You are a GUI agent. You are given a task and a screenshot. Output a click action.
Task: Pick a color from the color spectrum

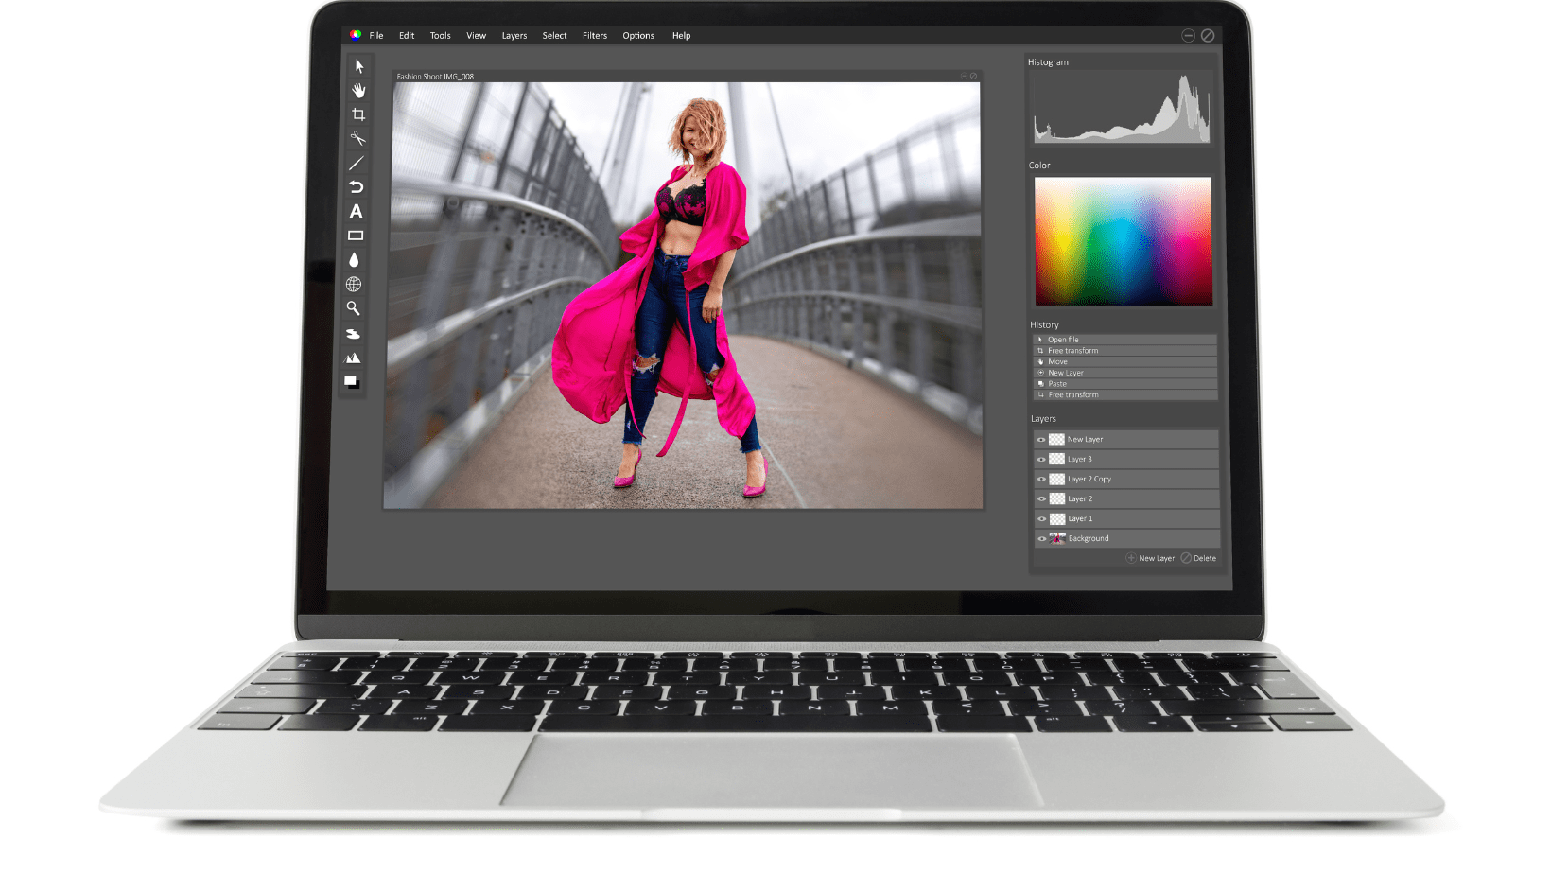coord(1123,241)
